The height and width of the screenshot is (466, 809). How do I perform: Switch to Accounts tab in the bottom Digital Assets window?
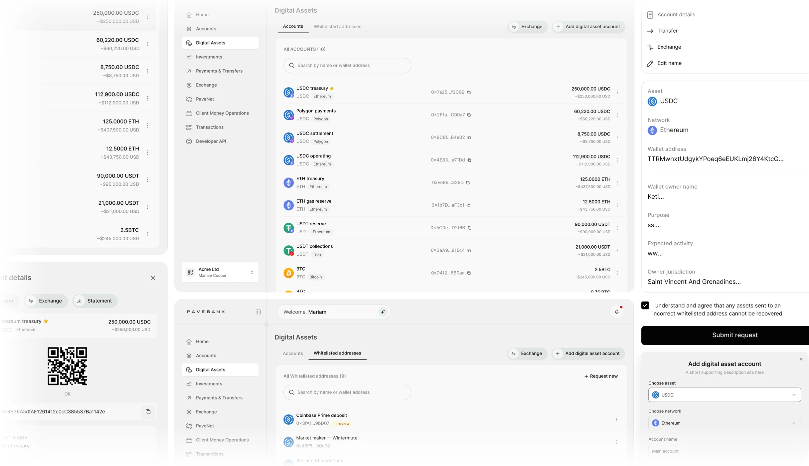click(293, 353)
